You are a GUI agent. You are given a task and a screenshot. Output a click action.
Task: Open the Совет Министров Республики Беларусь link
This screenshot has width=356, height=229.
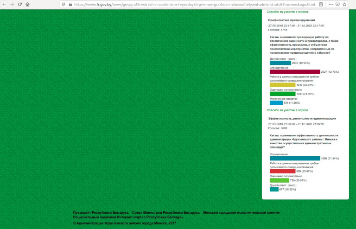pyautogui.click(x=166, y=212)
